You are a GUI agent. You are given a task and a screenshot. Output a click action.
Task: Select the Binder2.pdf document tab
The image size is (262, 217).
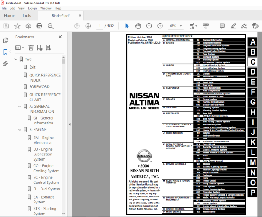[61, 16]
